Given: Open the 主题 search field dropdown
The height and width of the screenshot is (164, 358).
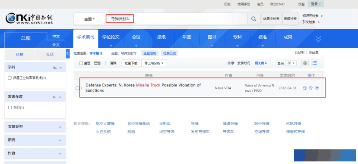Looking at the screenshot, I should 89,19.
